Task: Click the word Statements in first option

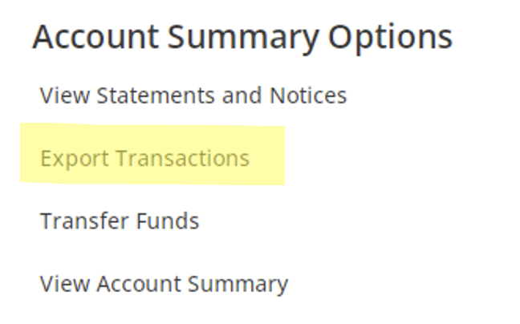Action: 146,96
